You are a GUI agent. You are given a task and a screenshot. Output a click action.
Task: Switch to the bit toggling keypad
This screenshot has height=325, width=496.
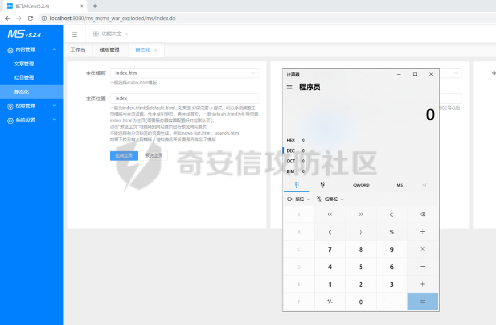coord(322,185)
